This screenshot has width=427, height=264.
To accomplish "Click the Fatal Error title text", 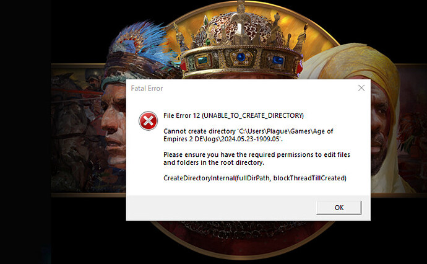I will click(147, 89).
